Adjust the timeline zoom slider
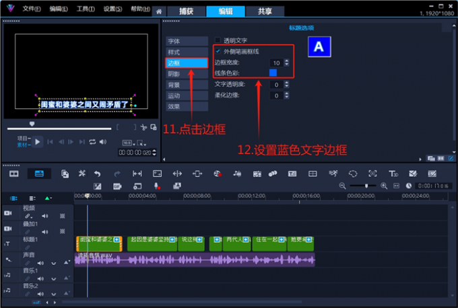The width and height of the screenshot is (458, 308). pyautogui.click(x=366, y=186)
